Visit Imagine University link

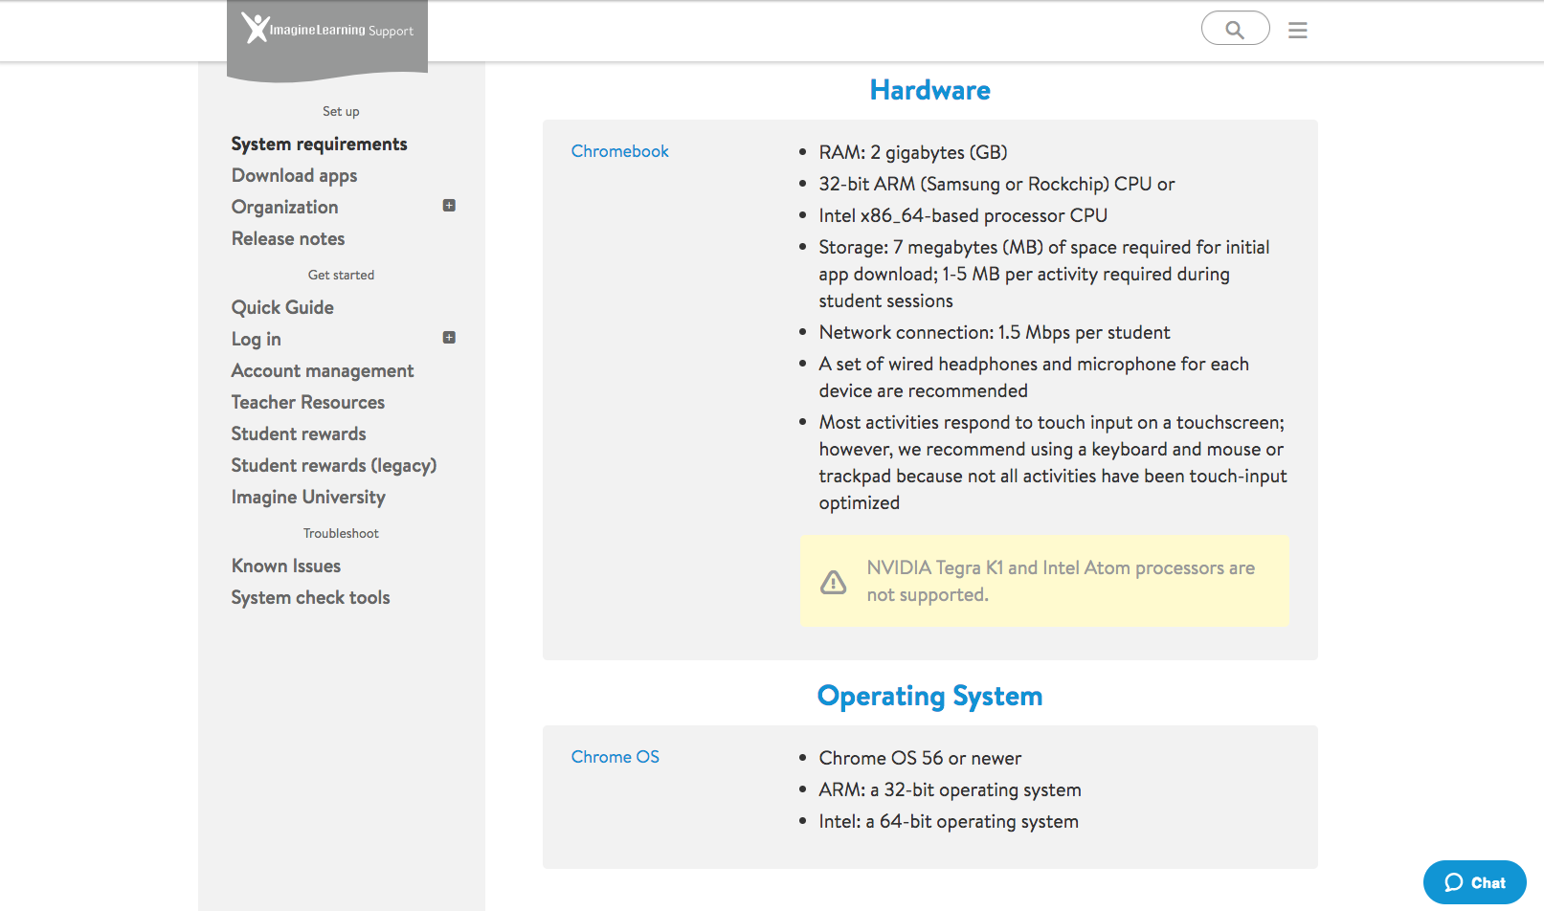pyautogui.click(x=307, y=497)
